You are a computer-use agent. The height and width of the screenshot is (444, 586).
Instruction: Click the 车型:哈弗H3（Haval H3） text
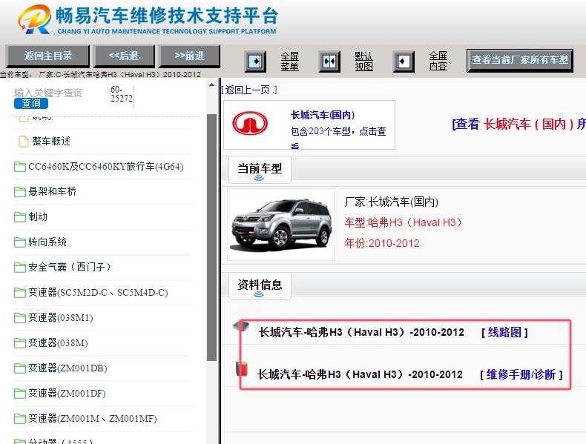(404, 222)
